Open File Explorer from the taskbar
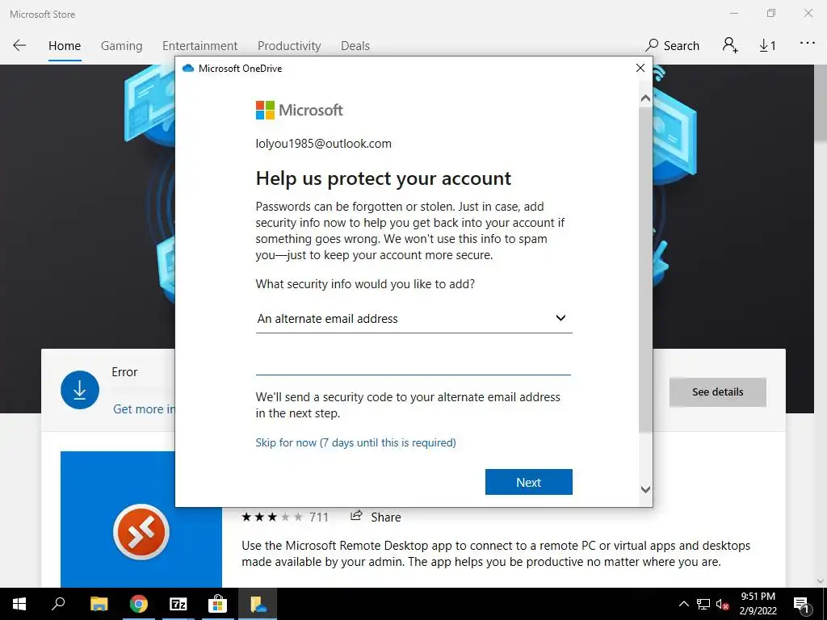 click(x=99, y=604)
